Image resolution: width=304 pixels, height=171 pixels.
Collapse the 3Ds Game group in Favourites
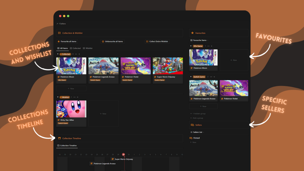[191, 46]
